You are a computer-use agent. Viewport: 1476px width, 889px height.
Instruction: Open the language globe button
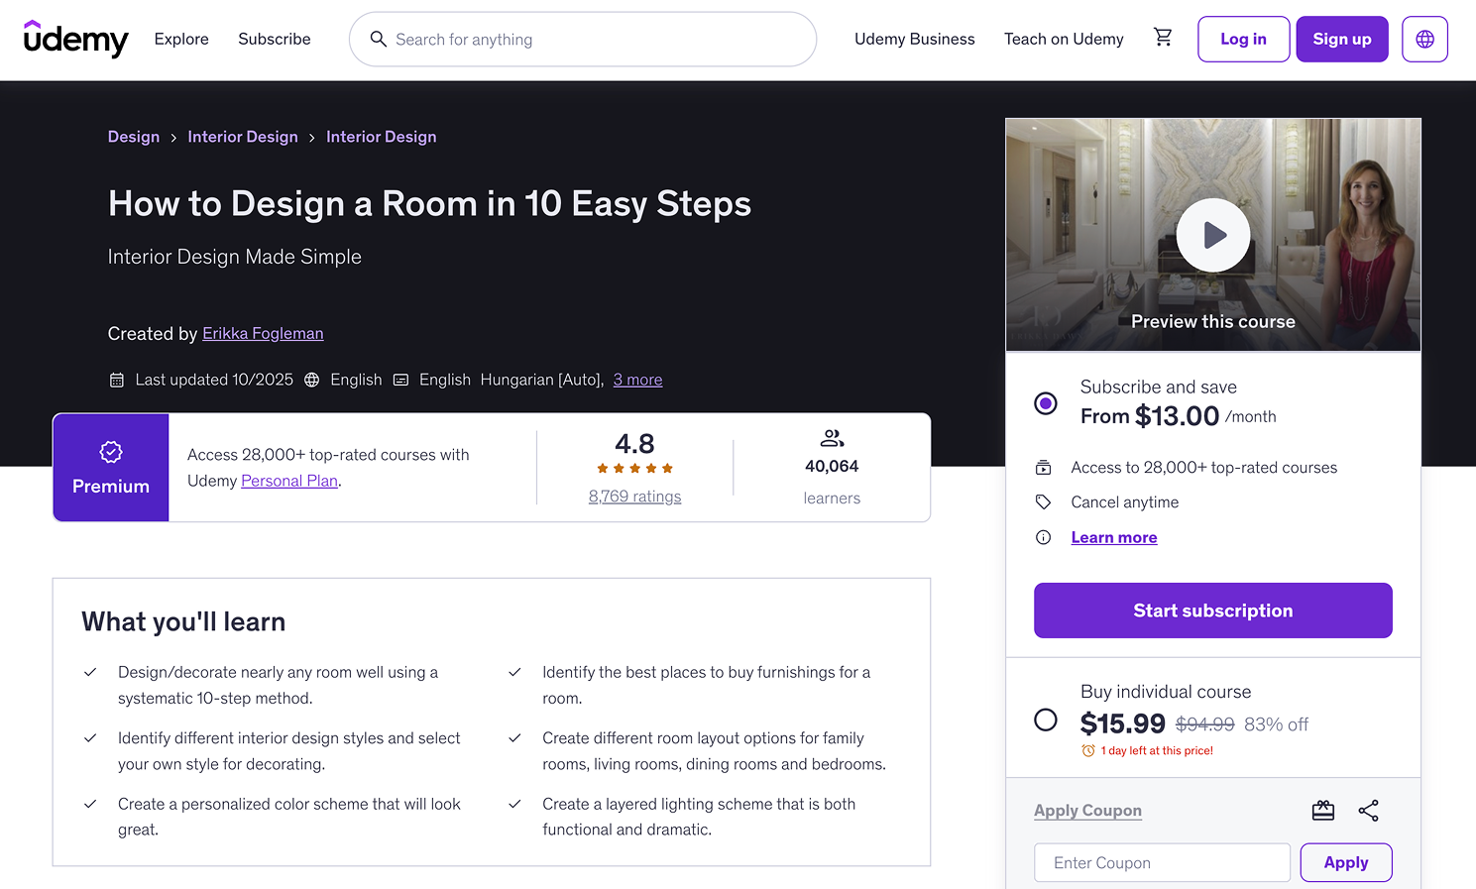click(x=1424, y=39)
